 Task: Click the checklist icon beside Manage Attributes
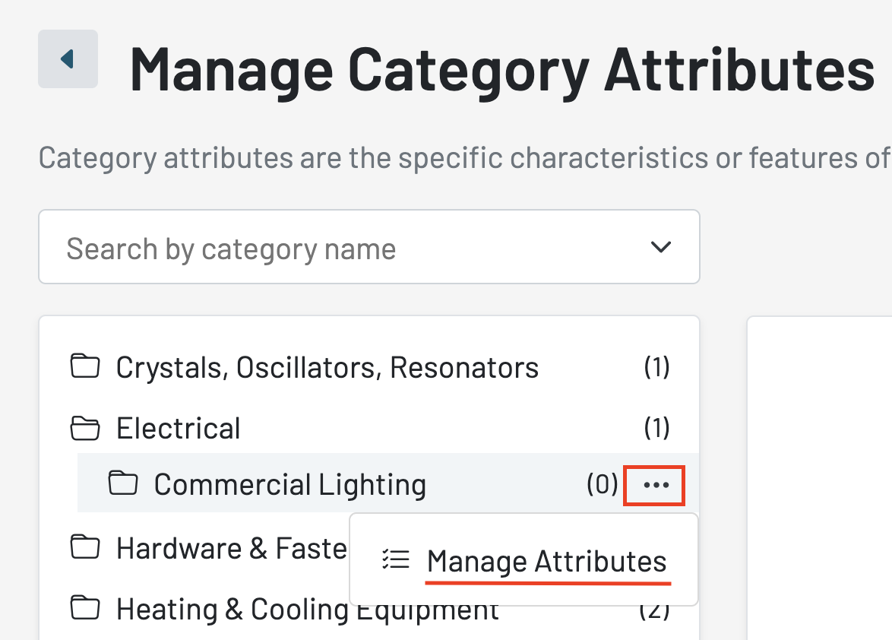pyautogui.click(x=396, y=559)
